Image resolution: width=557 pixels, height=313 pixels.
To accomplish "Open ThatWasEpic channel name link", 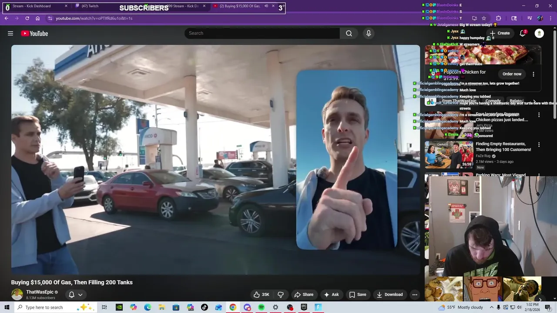I will pos(40,292).
